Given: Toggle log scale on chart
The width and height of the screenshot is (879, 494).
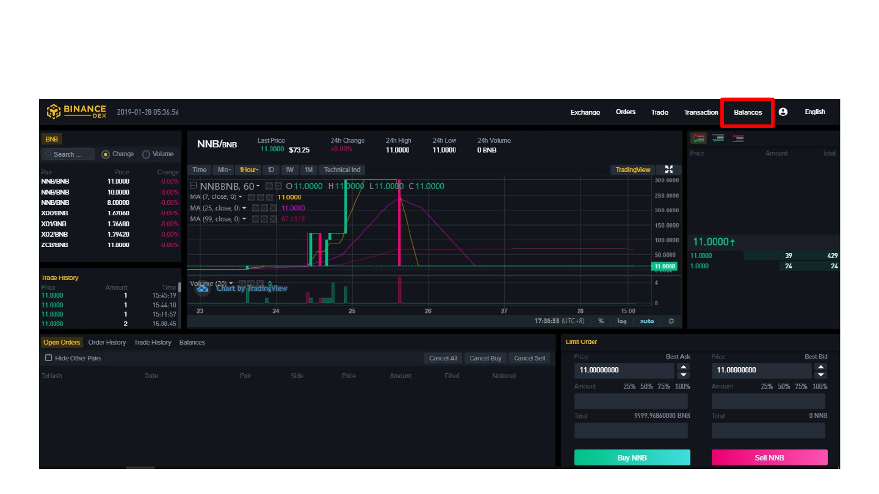Looking at the screenshot, I should point(621,321).
